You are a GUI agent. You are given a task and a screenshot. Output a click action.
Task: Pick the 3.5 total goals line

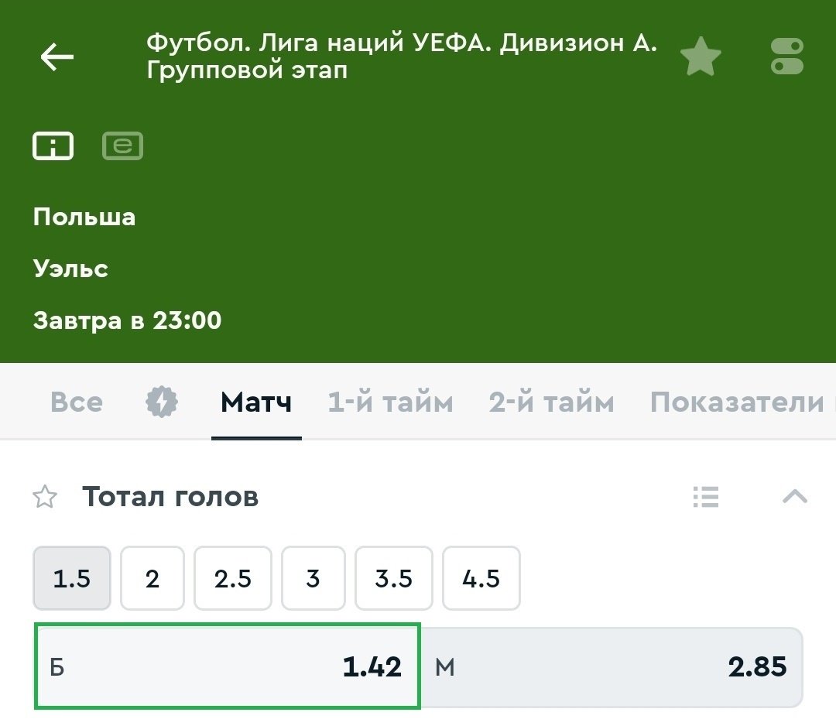[393, 579]
